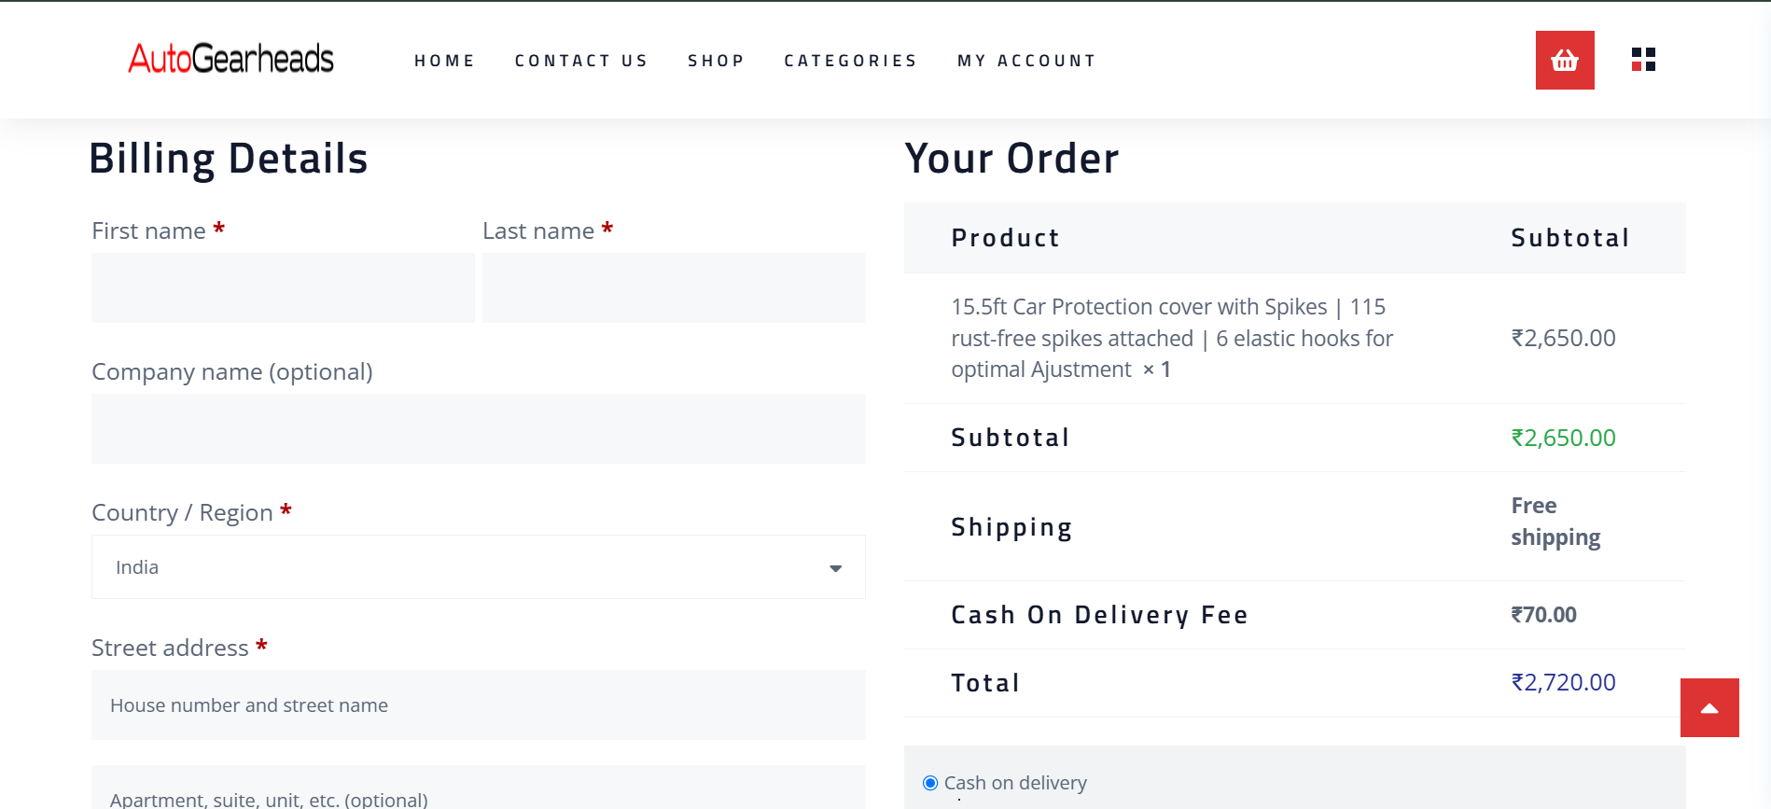Select the Company name input box
The height and width of the screenshot is (809, 1771).
click(478, 428)
